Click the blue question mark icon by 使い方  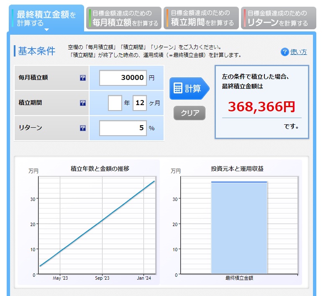285,52
